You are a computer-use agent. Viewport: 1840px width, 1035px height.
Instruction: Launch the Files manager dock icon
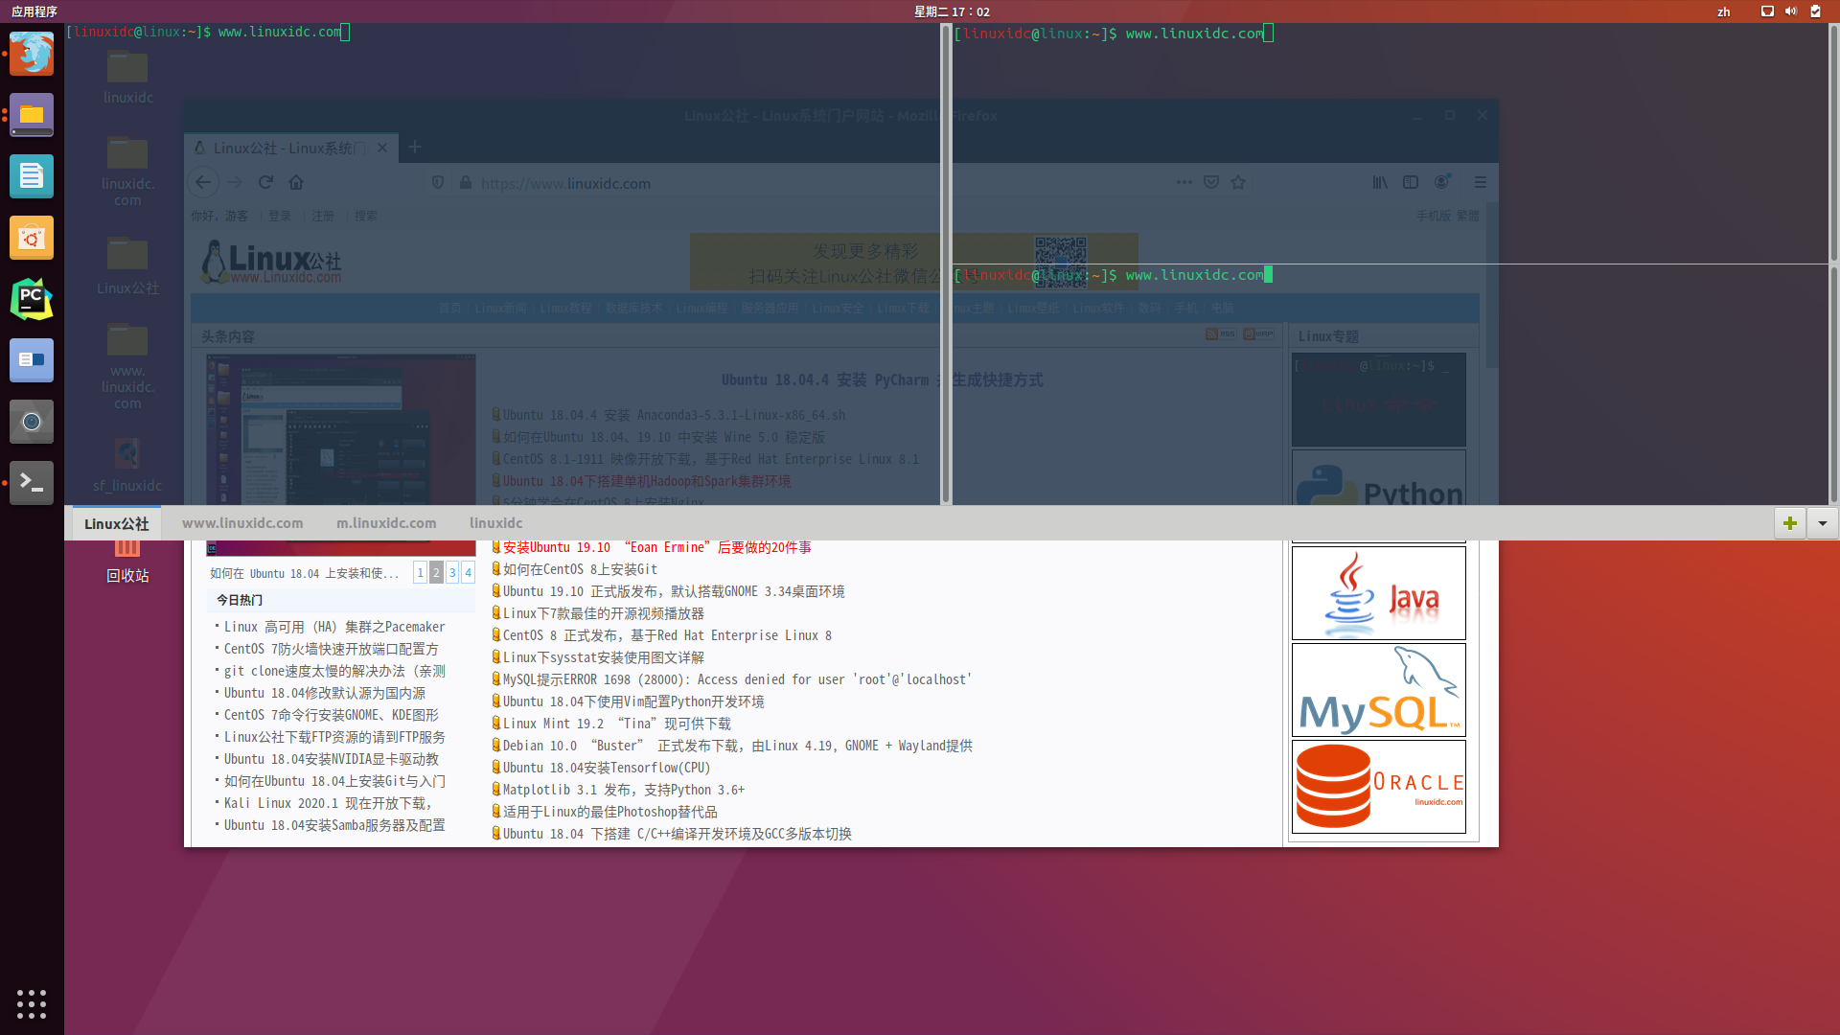32,115
